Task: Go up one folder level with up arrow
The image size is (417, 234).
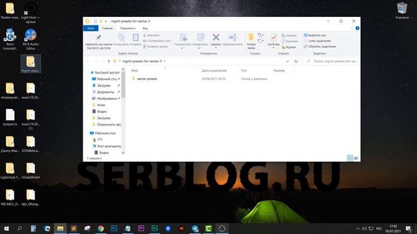Action: pos(109,61)
